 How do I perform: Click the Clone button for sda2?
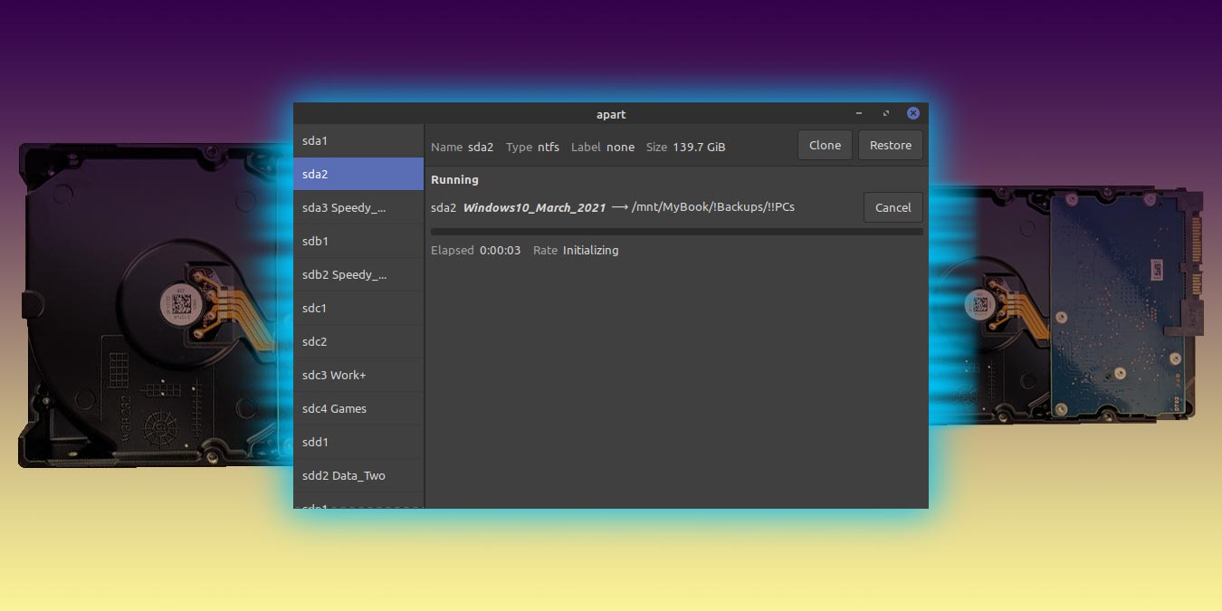coord(824,145)
